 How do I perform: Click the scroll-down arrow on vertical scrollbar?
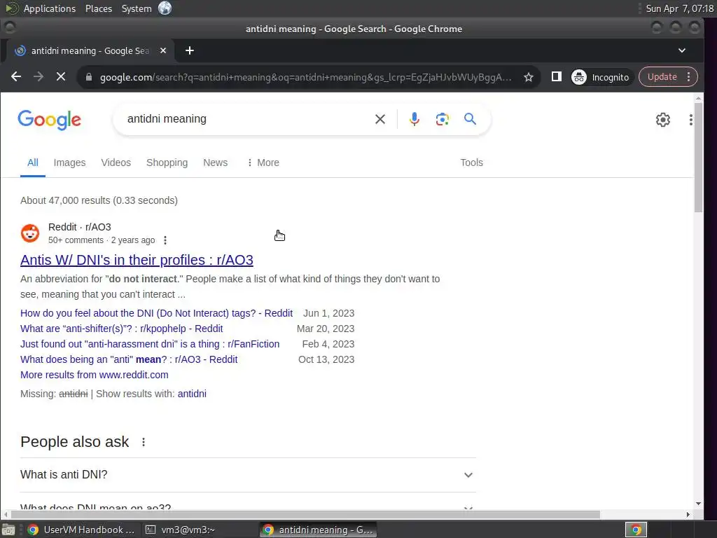pos(698,504)
